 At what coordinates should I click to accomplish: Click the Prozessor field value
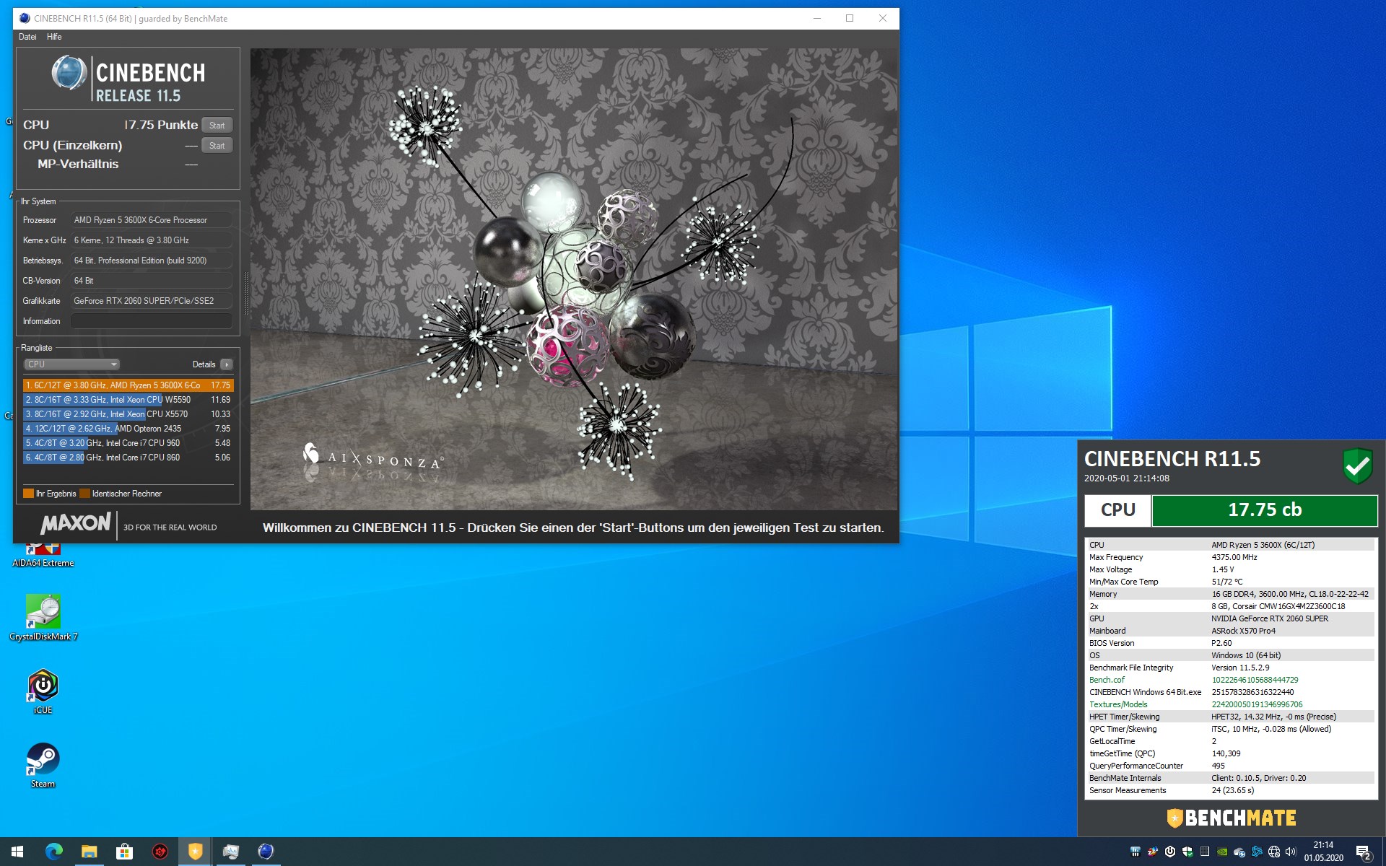pos(152,220)
